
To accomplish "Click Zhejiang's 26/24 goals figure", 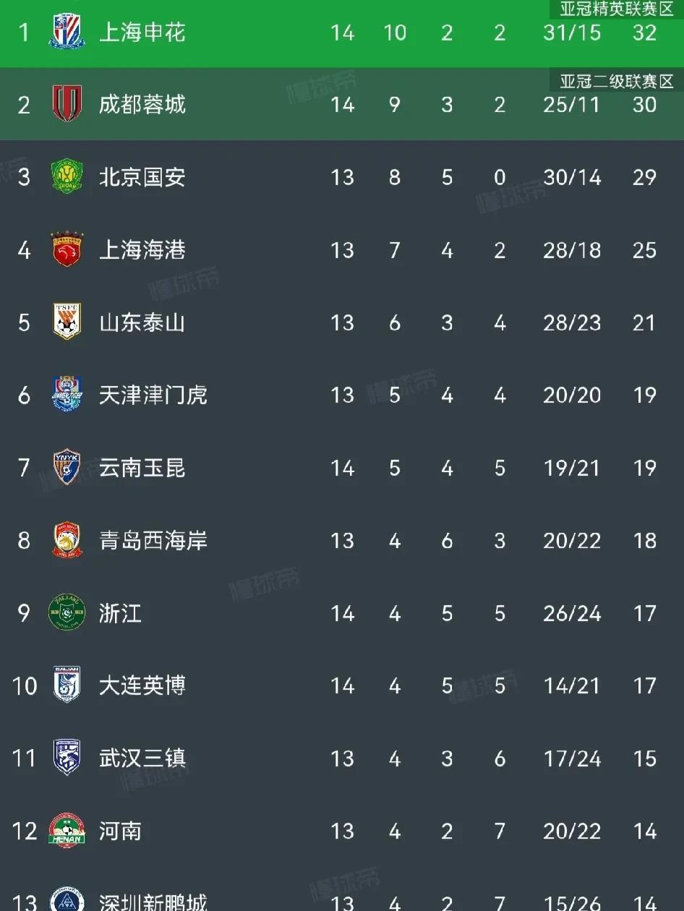I will 572,613.
